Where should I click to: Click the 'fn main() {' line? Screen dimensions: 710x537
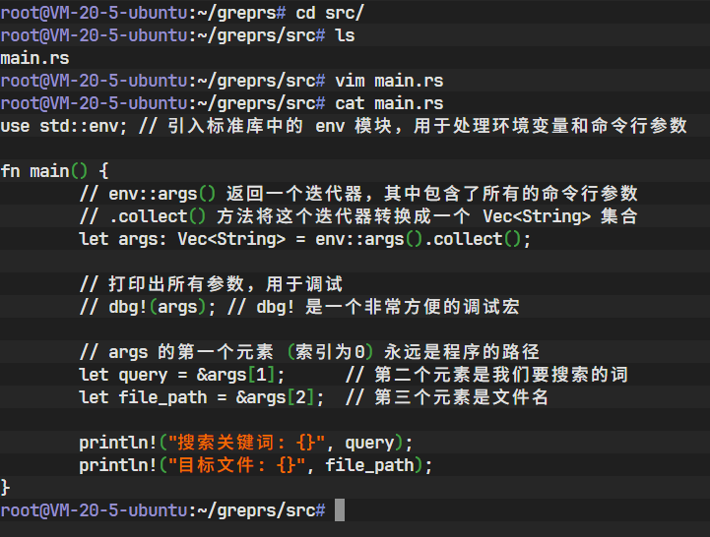click(54, 171)
